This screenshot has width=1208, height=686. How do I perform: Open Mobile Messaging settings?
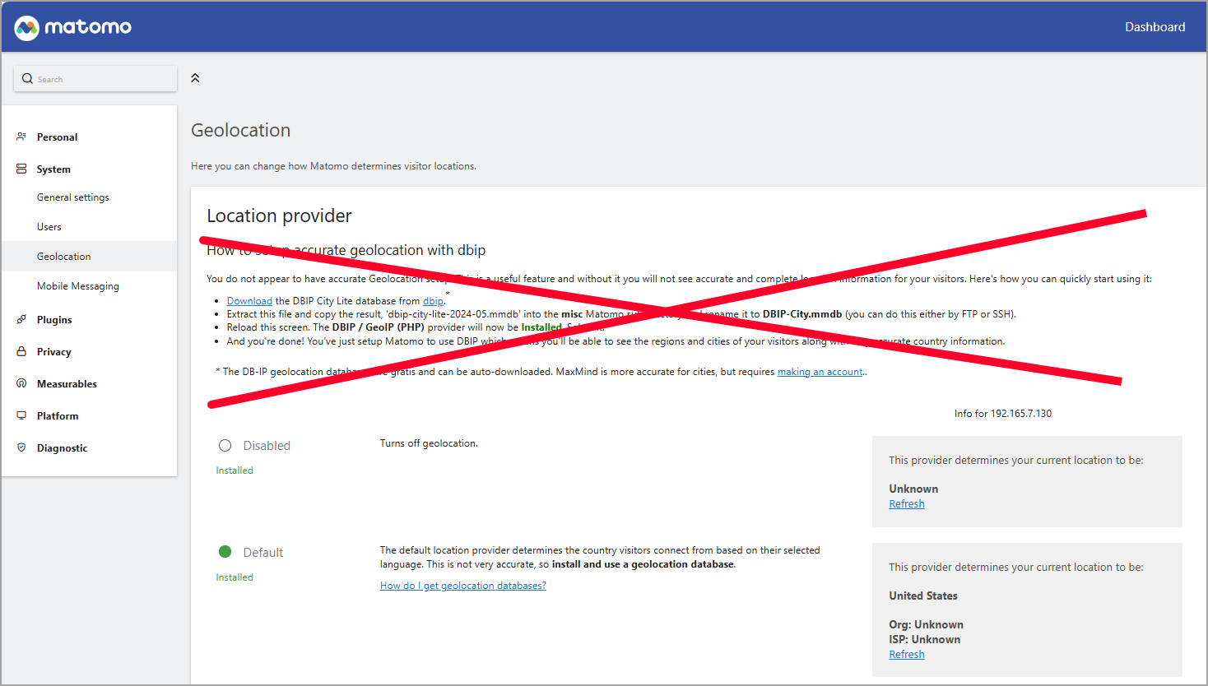click(78, 286)
